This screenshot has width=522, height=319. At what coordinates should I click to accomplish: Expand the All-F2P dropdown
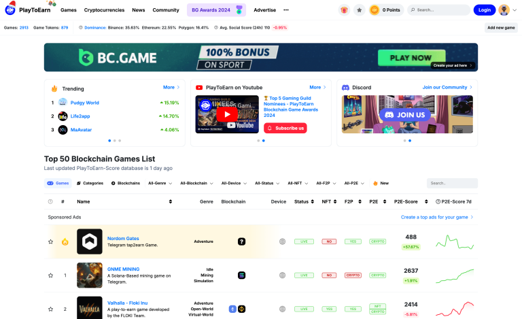click(326, 183)
